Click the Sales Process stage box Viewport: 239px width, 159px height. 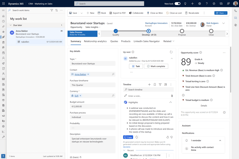pyautogui.click(x=83, y=33)
